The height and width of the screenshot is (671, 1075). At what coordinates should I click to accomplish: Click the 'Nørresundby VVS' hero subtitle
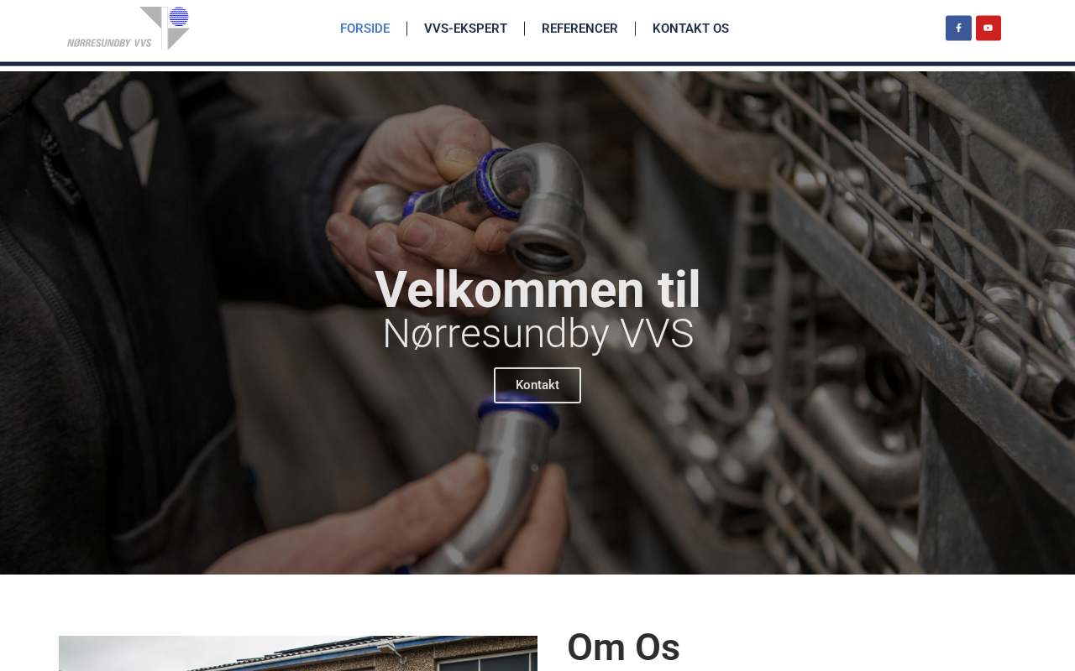[x=537, y=334]
